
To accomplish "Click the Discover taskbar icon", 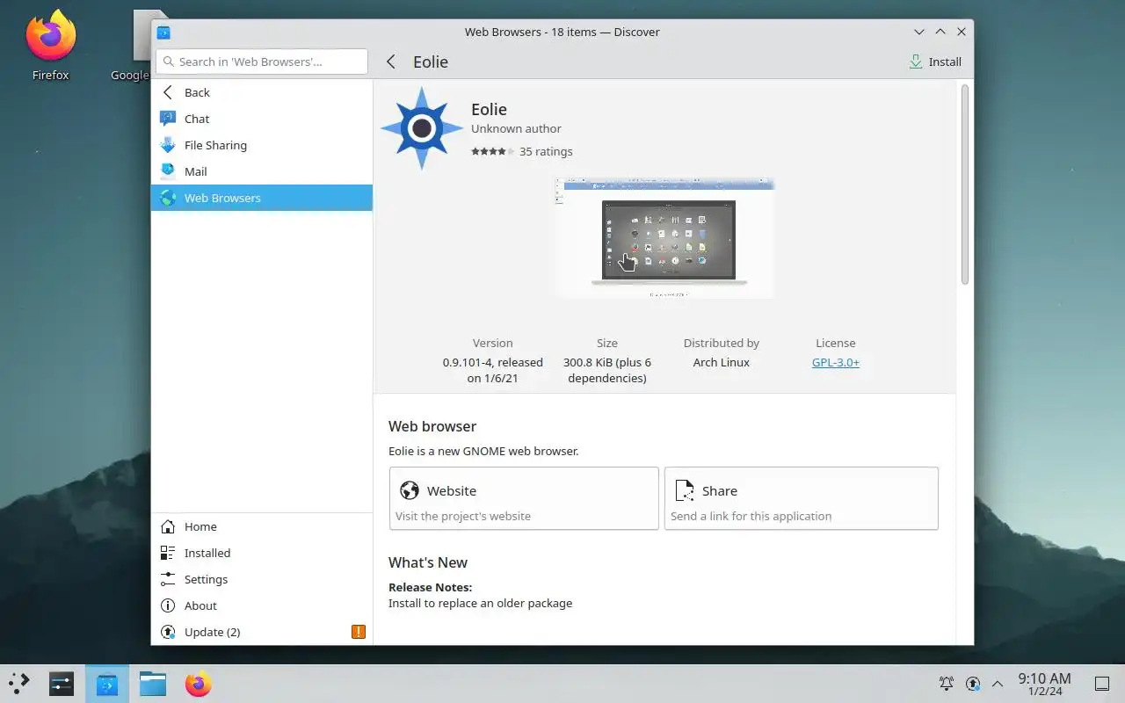I will pos(107,684).
